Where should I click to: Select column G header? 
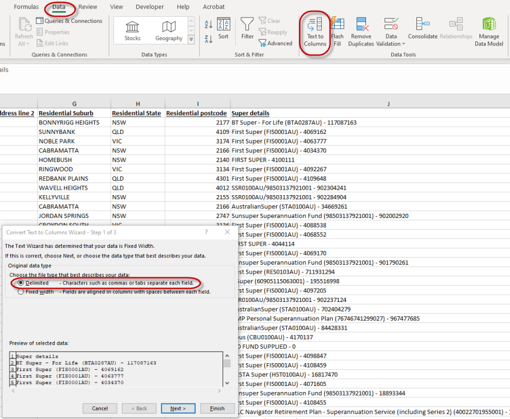coord(74,104)
